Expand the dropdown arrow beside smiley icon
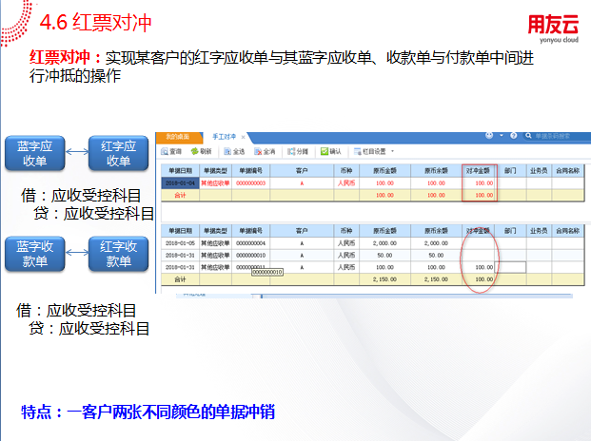The image size is (591, 441). point(502,136)
